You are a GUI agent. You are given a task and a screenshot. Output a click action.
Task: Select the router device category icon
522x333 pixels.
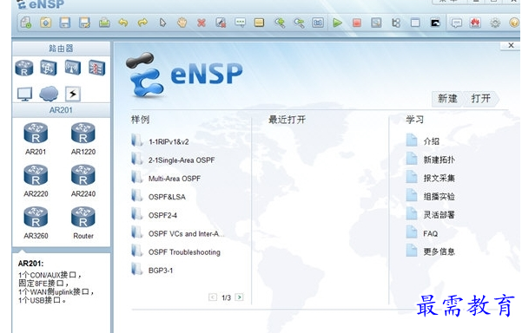[24, 68]
